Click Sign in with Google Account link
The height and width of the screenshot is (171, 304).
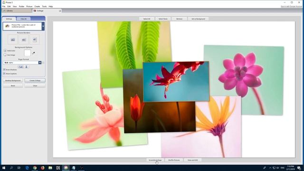pos(291,6)
